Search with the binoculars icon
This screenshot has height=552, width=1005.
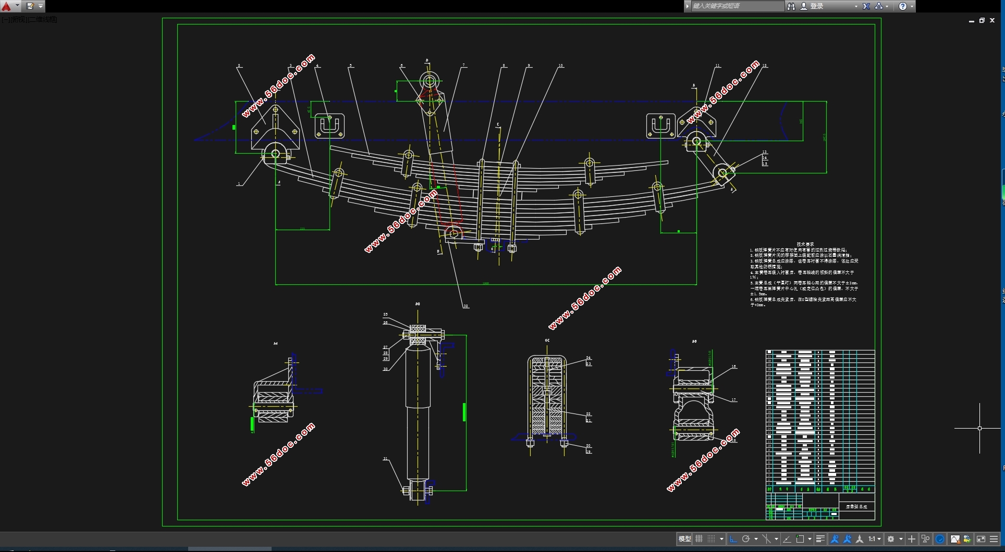tap(791, 6)
